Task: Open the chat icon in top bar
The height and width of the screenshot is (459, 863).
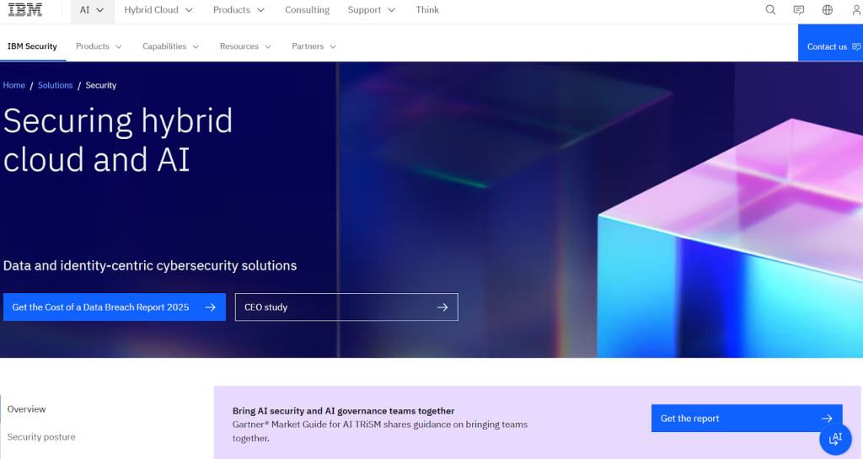Action: tap(799, 10)
